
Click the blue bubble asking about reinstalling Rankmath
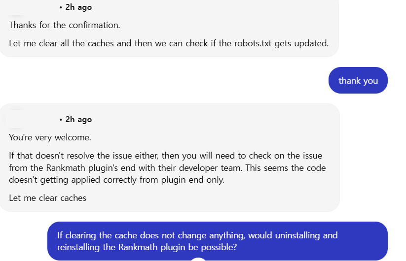click(x=217, y=241)
